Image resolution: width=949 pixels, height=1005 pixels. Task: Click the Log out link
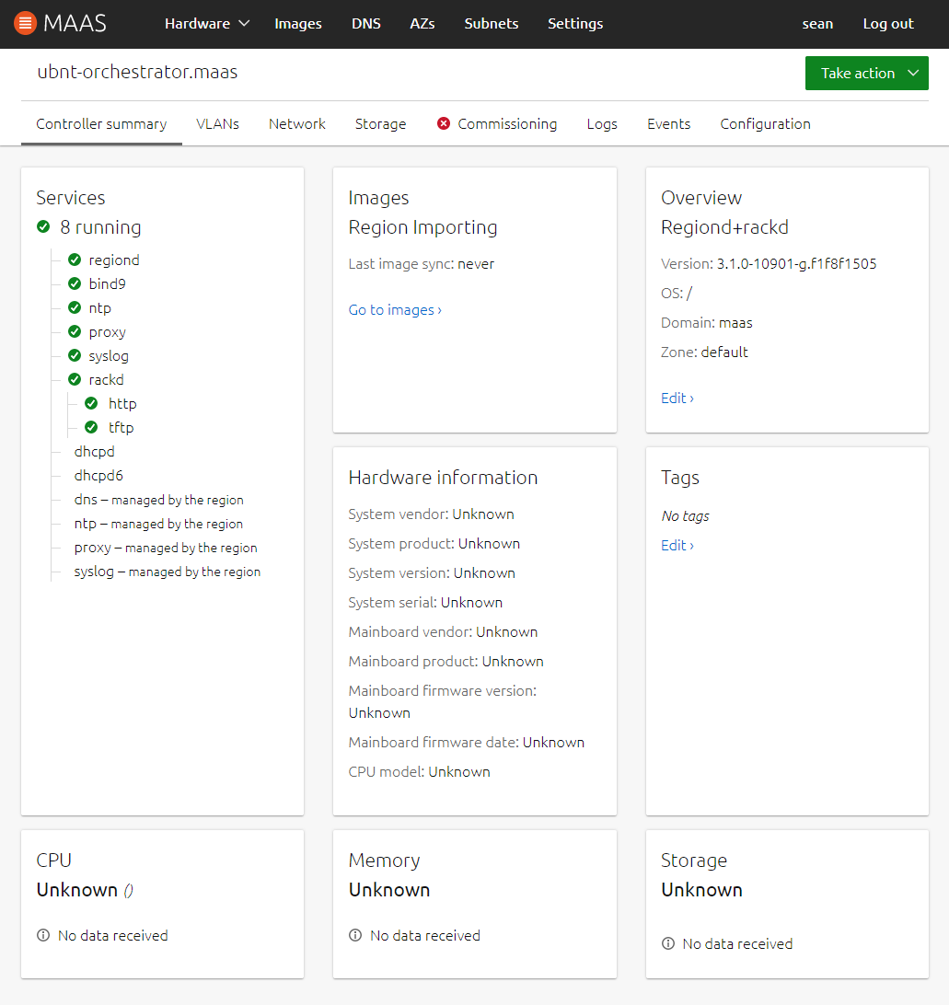(x=887, y=24)
